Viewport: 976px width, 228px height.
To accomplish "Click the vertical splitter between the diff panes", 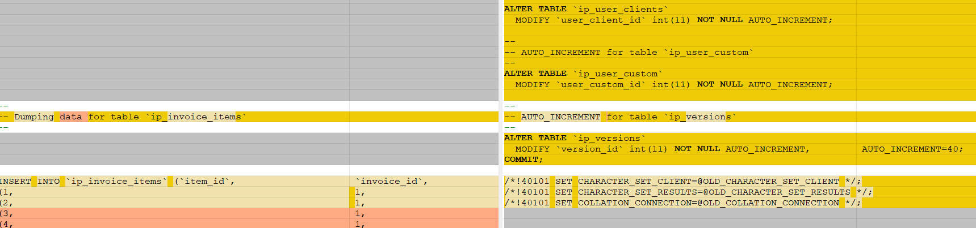I will [x=501, y=114].
